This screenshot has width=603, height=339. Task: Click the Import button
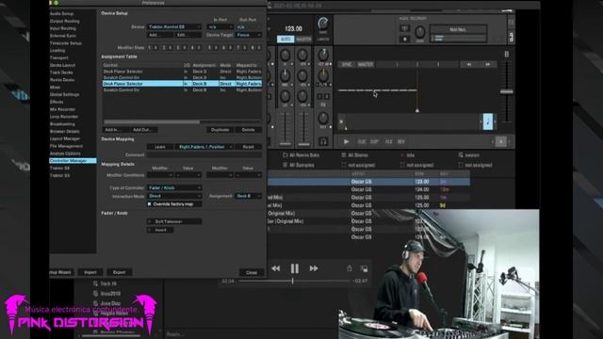(90, 272)
